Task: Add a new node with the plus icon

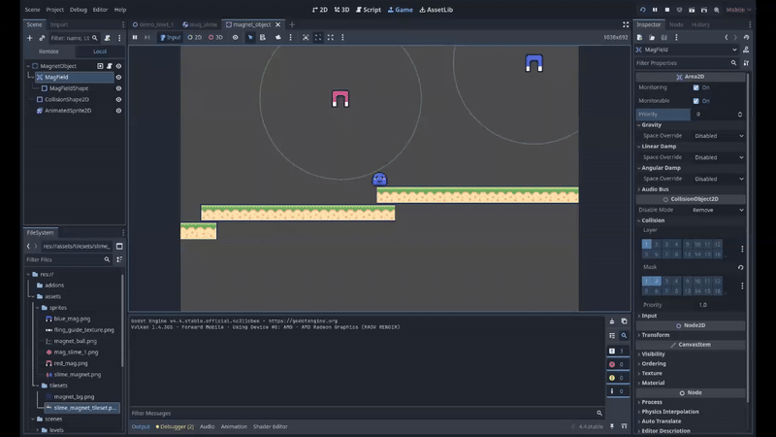Action: [x=30, y=38]
